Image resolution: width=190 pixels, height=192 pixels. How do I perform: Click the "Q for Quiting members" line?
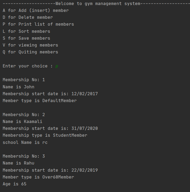pos(30,52)
